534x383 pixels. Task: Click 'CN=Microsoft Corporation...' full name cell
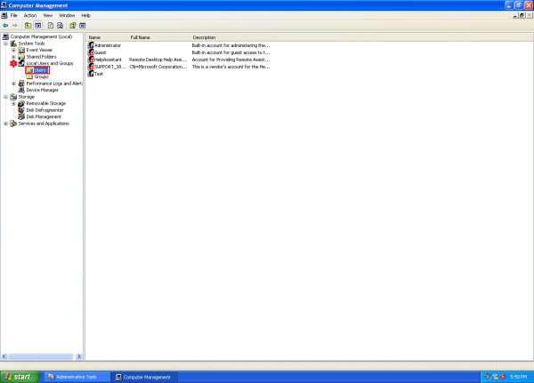click(x=158, y=67)
